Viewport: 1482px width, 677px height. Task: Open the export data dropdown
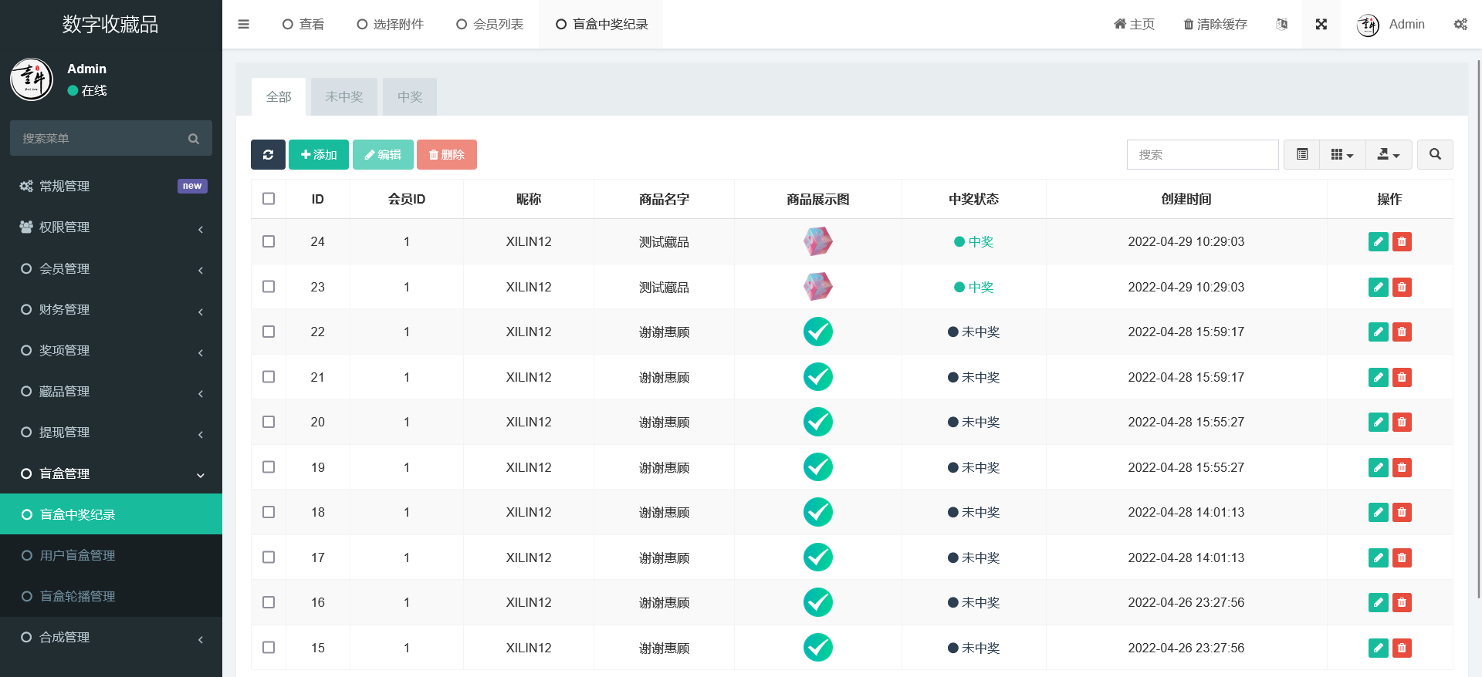(x=1388, y=155)
